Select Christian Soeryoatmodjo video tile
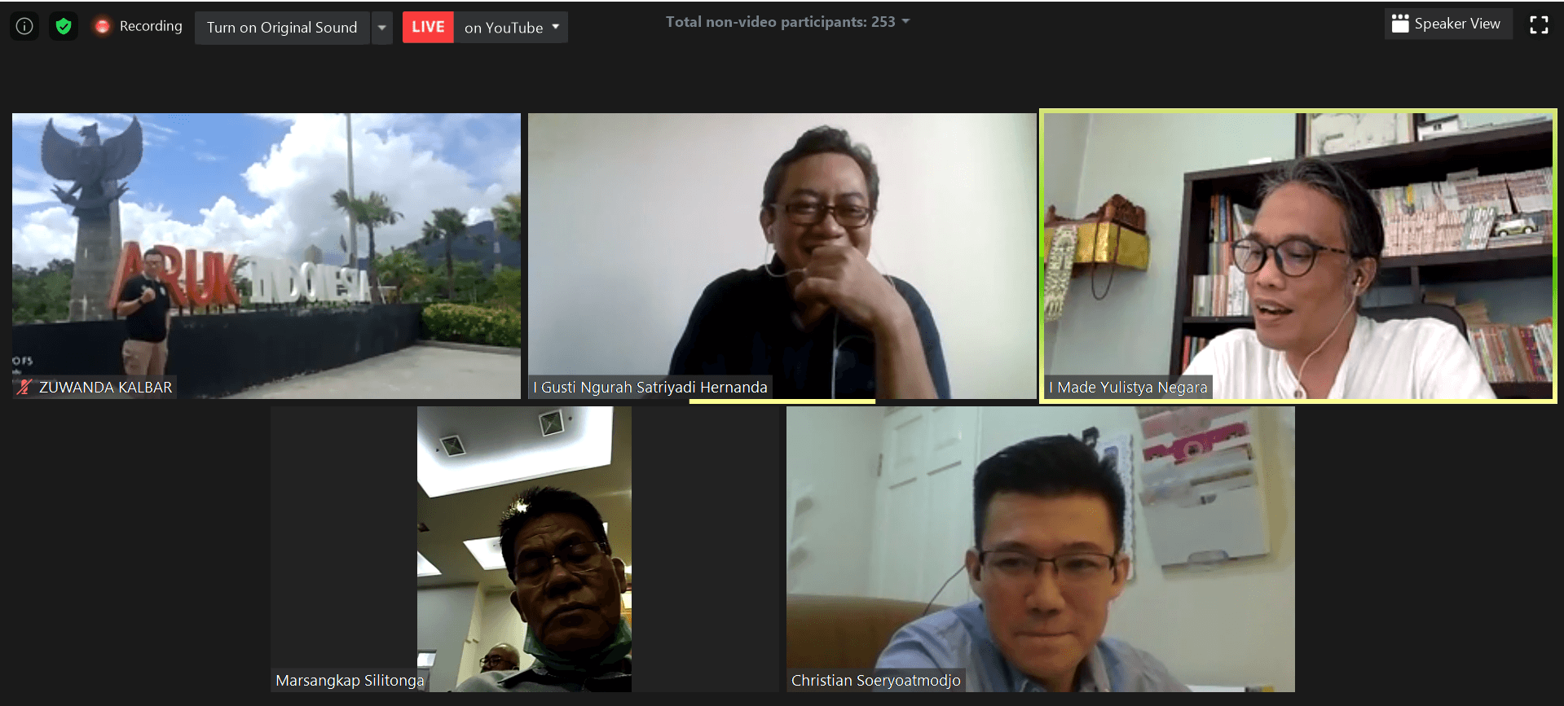Screen dimensions: 1564x706 (x=1040, y=546)
